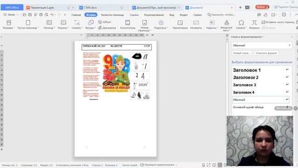Open Фигурный текст word art tool

[x=227, y=26]
